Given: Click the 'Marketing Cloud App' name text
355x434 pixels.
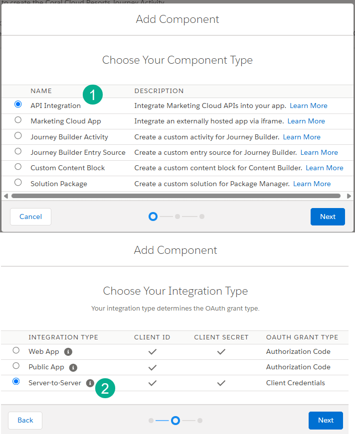Looking at the screenshot, I should coord(66,121).
